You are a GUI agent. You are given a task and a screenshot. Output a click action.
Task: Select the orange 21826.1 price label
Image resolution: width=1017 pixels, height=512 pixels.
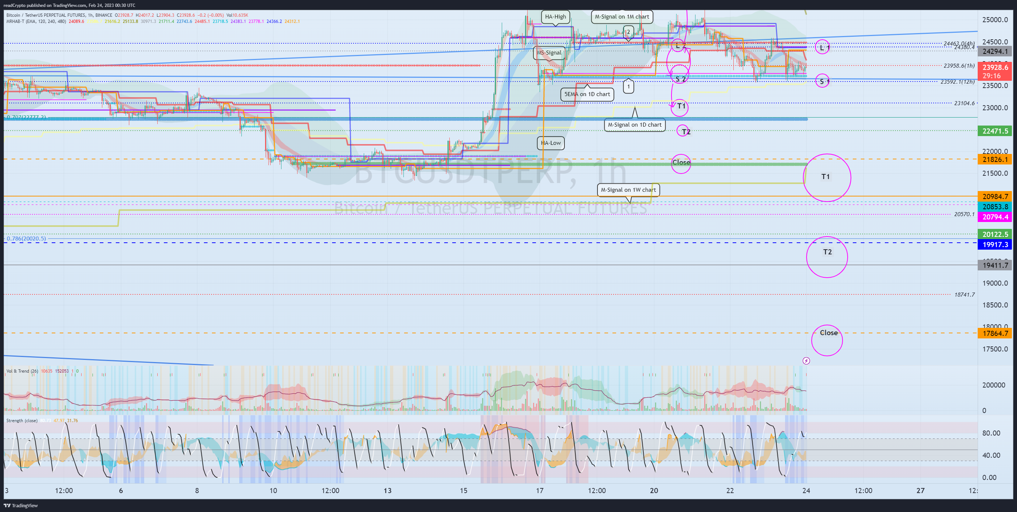tap(995, 159)
